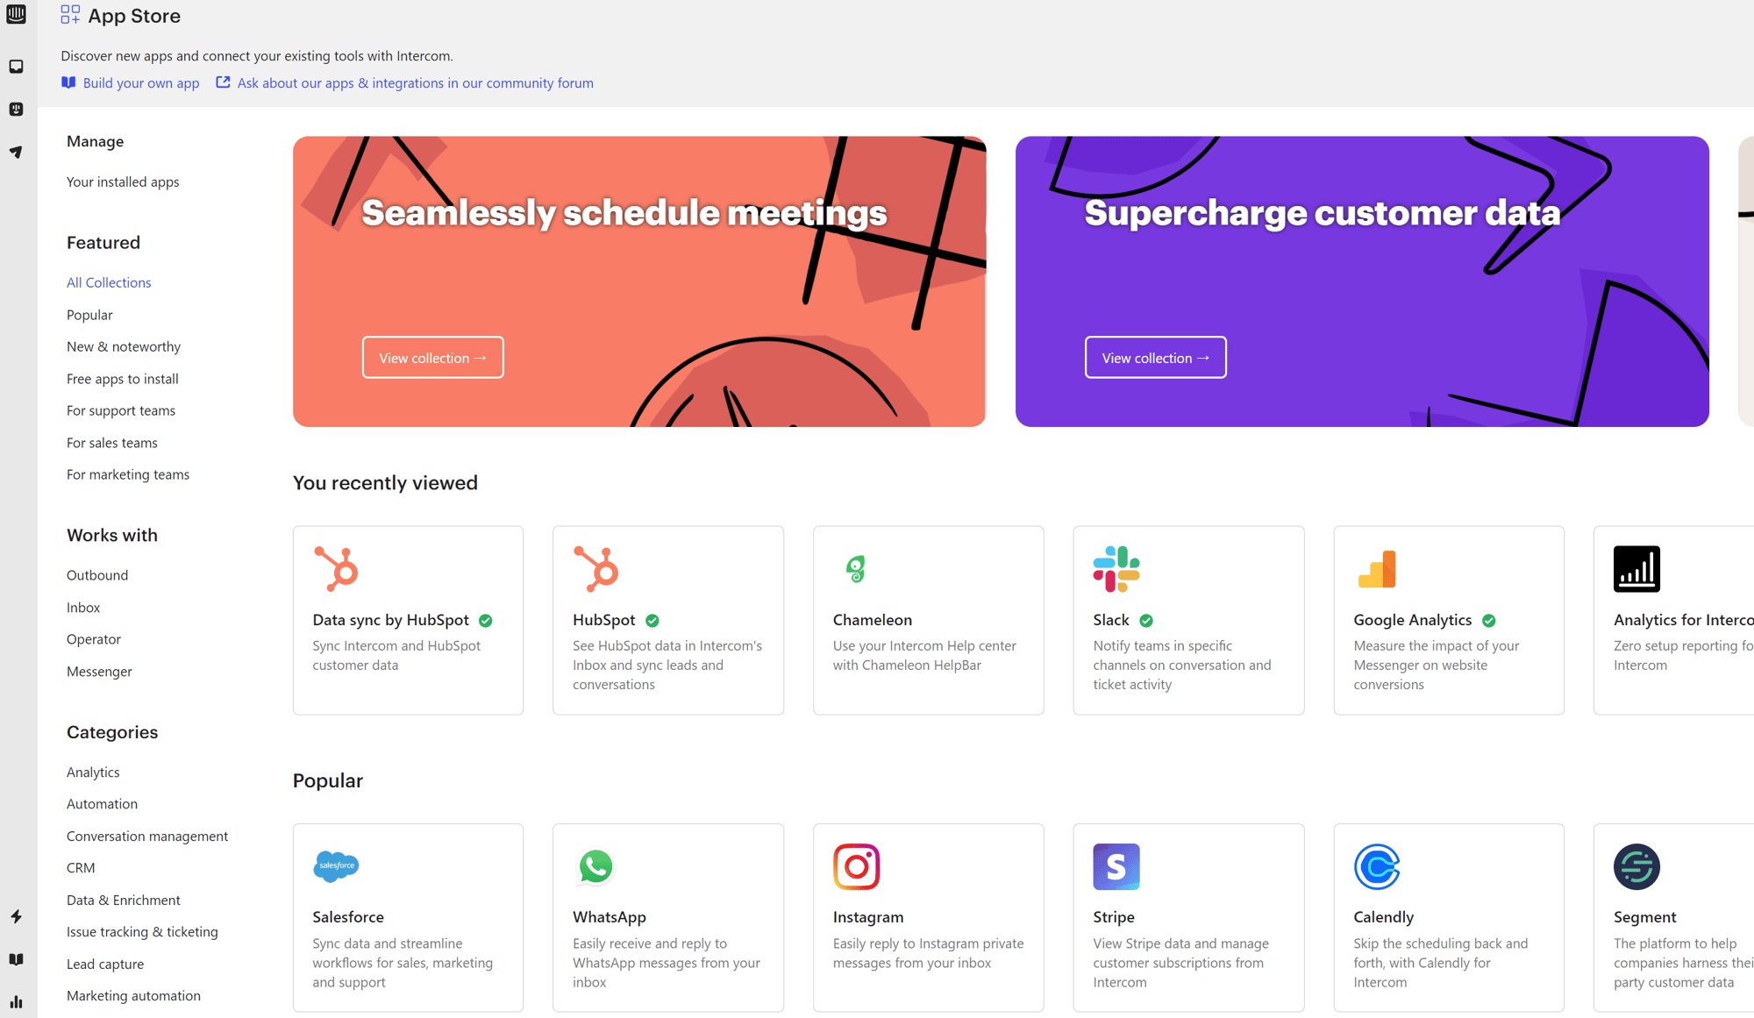The image size is (1754, 1018).
Task: Click the Calendly app logo
Action: [1377, 865]
